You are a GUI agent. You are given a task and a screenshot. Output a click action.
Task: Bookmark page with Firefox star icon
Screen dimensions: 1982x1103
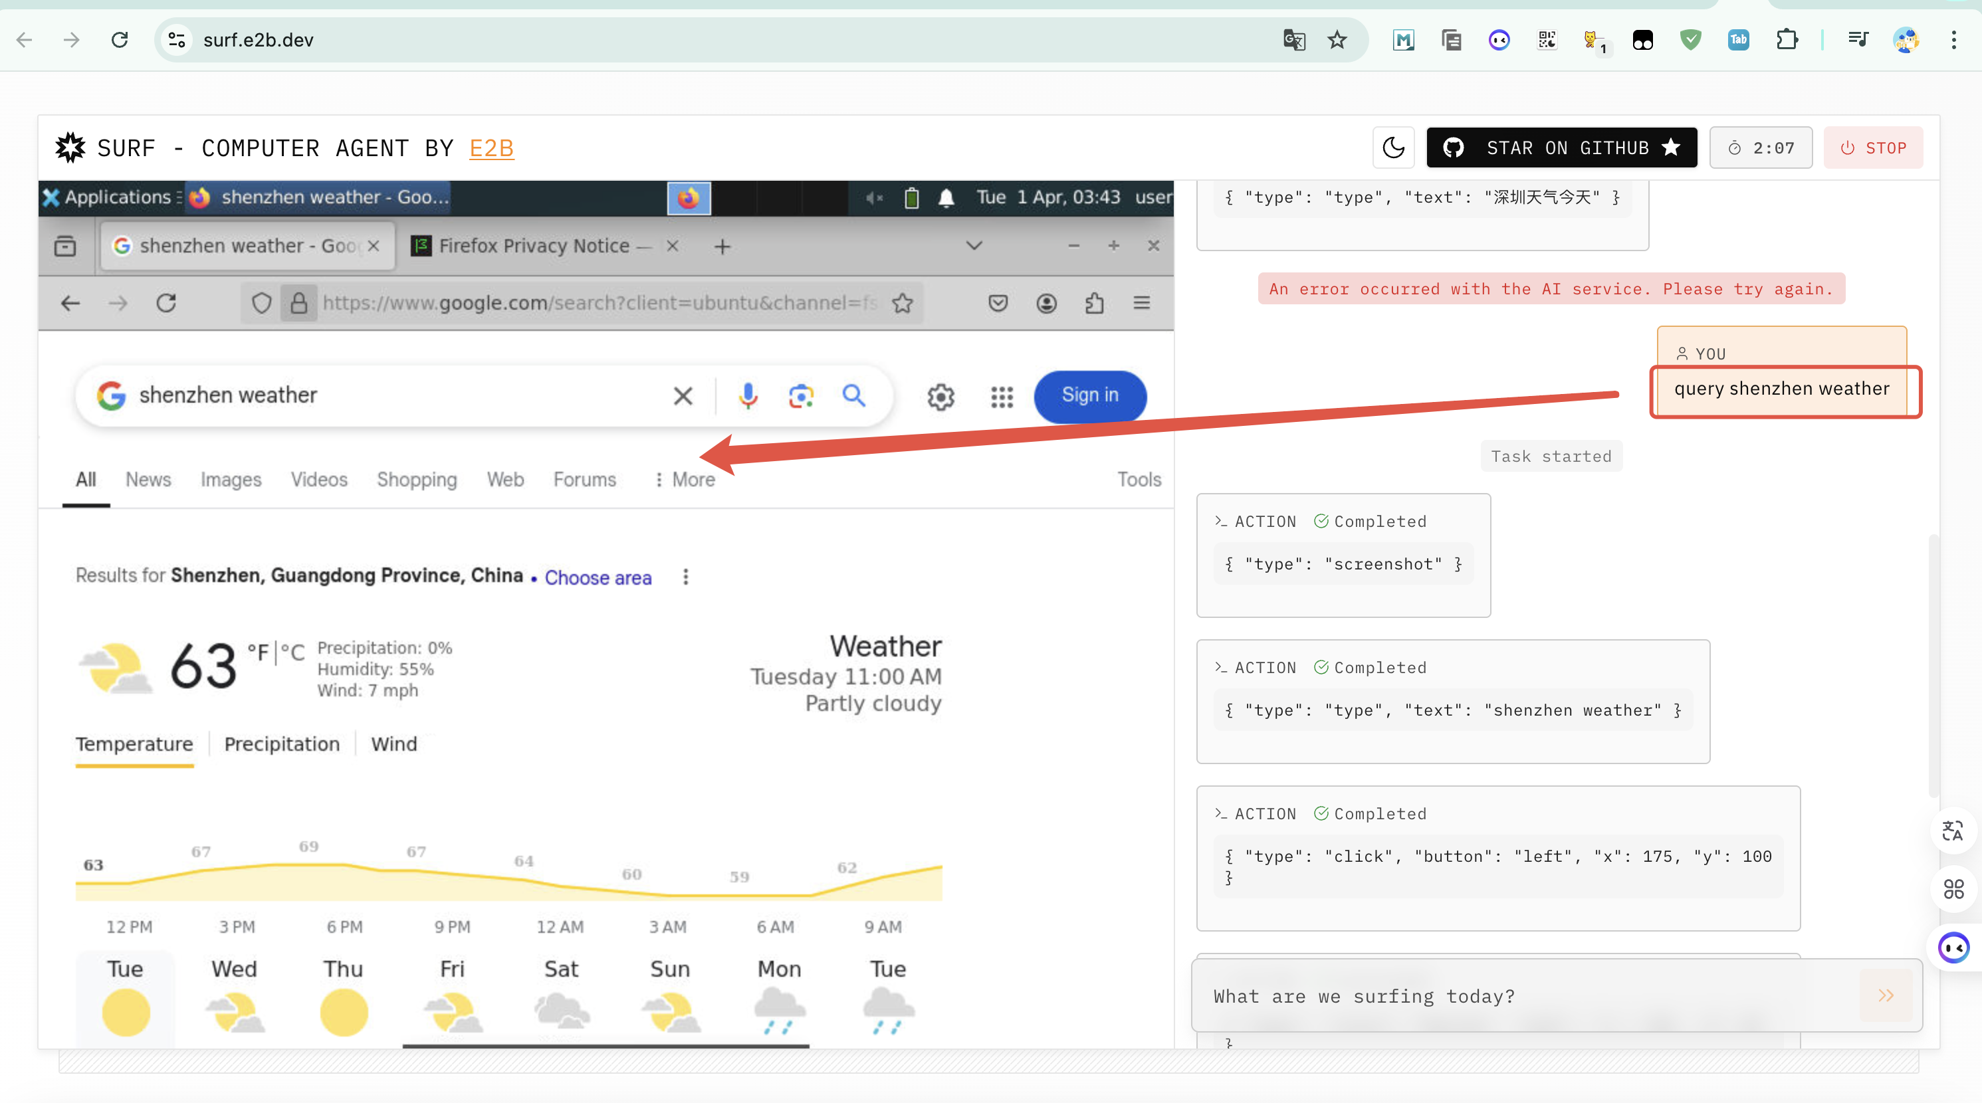(902, 303)
